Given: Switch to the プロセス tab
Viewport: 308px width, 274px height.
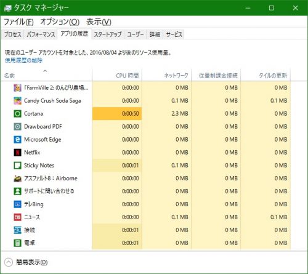Looking at the screenshot, I should (13, 34).
